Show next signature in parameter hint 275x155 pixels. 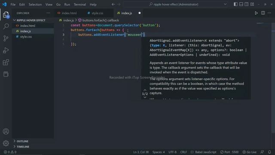tap(145, 97)
